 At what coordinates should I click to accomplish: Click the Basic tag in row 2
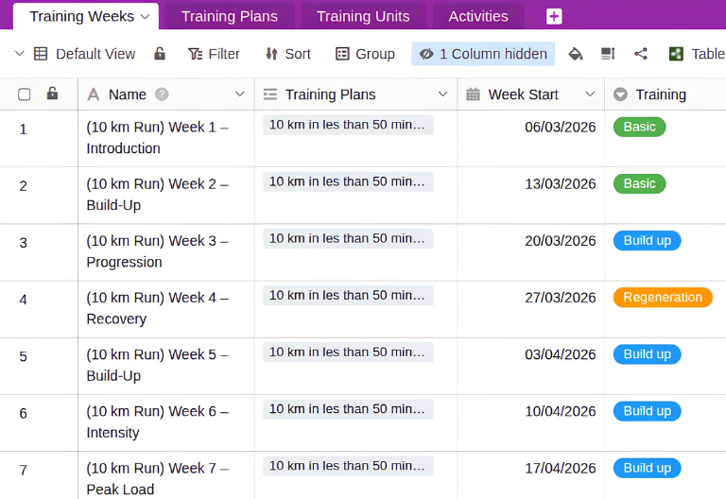coord(639,183)
